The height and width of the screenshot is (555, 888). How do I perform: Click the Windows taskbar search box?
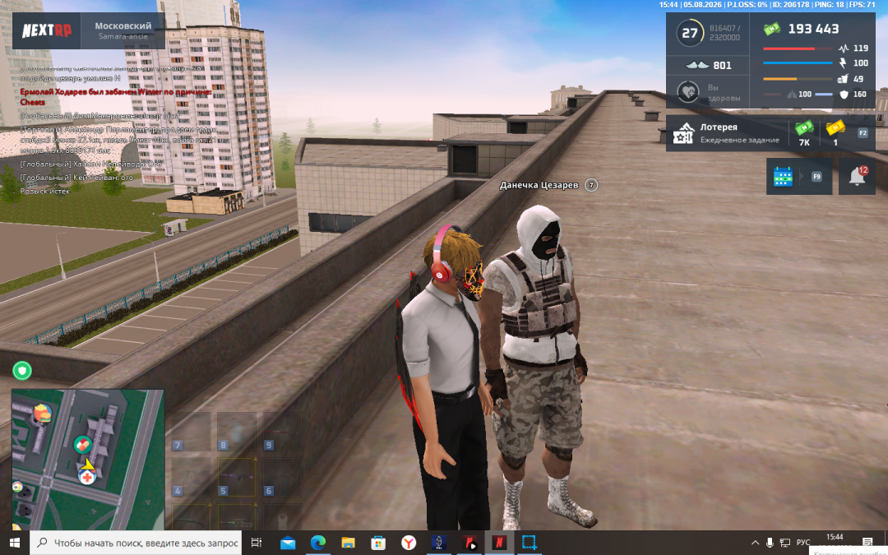coord(136,543)
